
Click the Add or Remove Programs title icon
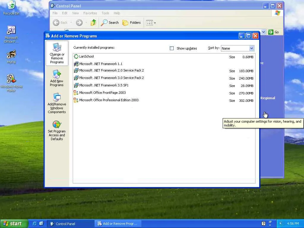tap(48, 36)
